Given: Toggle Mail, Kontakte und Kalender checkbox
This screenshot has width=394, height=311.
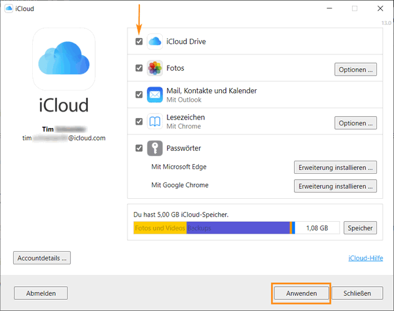Looking at the screenshot, I should point(139,94).
